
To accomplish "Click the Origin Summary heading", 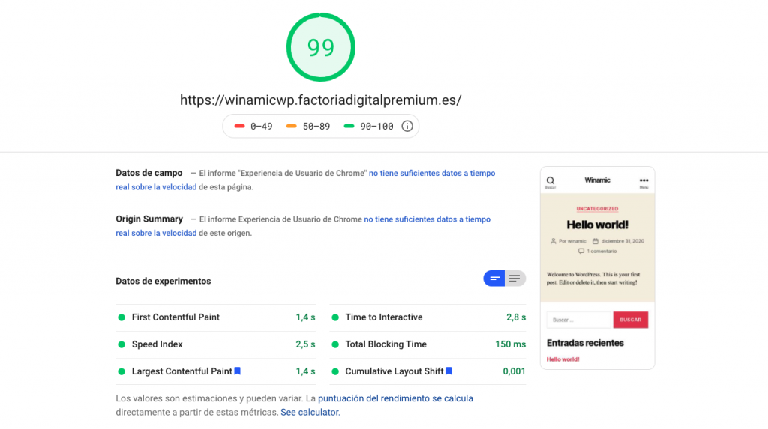I will tap(149, 219).
